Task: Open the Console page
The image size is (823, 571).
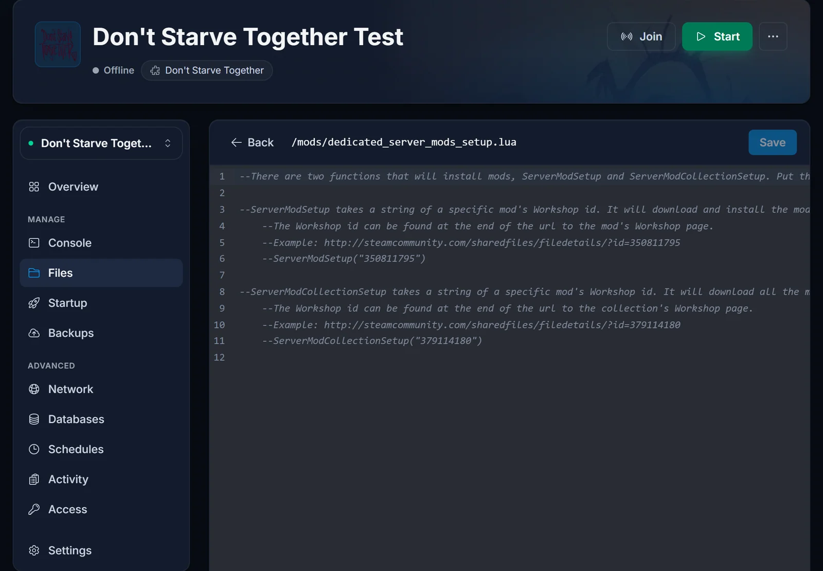Action: pyautogui.click(x=101, y=243)
